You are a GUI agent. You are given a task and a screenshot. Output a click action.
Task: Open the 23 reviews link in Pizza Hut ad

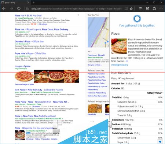pyautogui.click(x=43, y=24)
